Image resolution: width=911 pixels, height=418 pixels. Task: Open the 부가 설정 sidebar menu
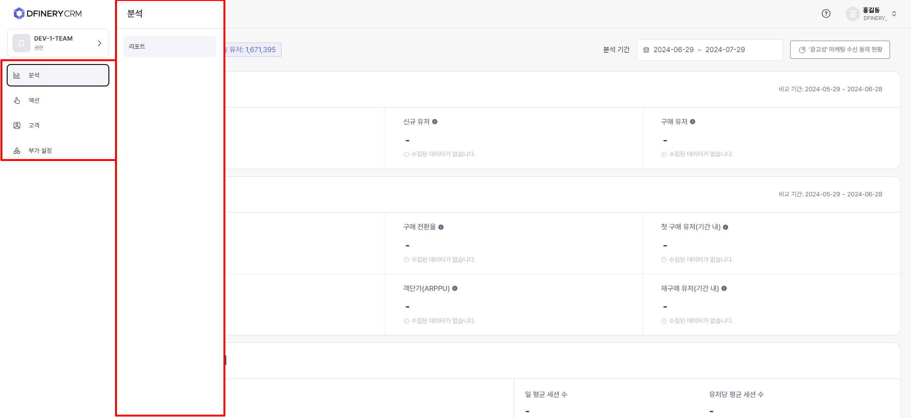point(40,150)
